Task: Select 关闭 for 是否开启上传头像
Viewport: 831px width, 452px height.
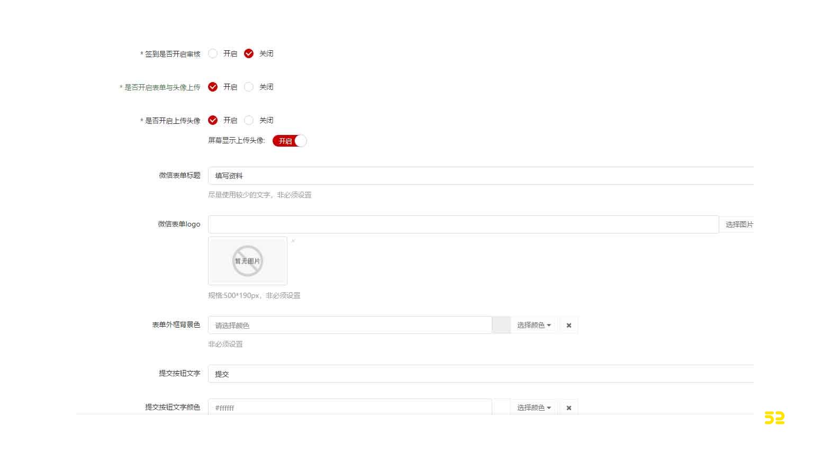Action: pyautogui.click(x=249, y=120)
